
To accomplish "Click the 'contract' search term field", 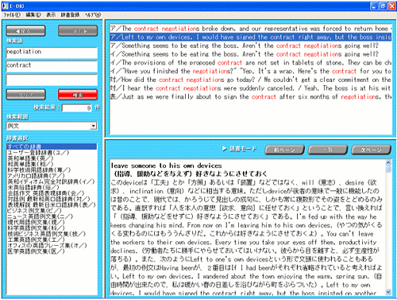I will pos(52,66).
